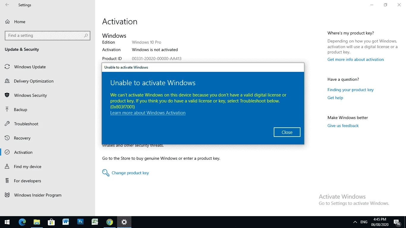Select Delivery Optimization in sidebar
406x228 pixels.
point(29,81)
